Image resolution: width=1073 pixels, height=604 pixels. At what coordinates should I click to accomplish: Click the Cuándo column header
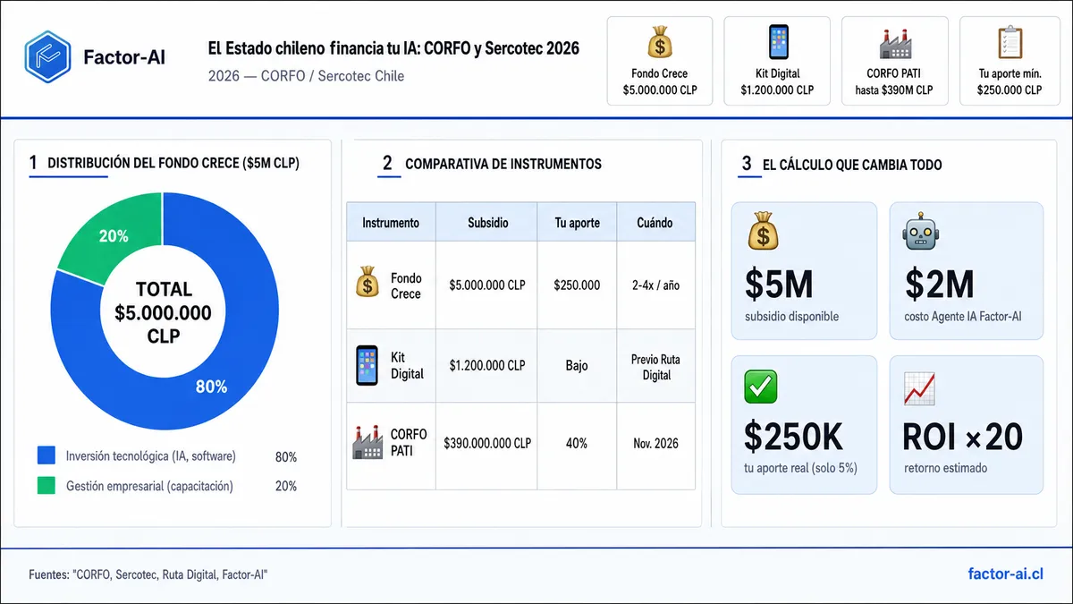pos(655,222)
